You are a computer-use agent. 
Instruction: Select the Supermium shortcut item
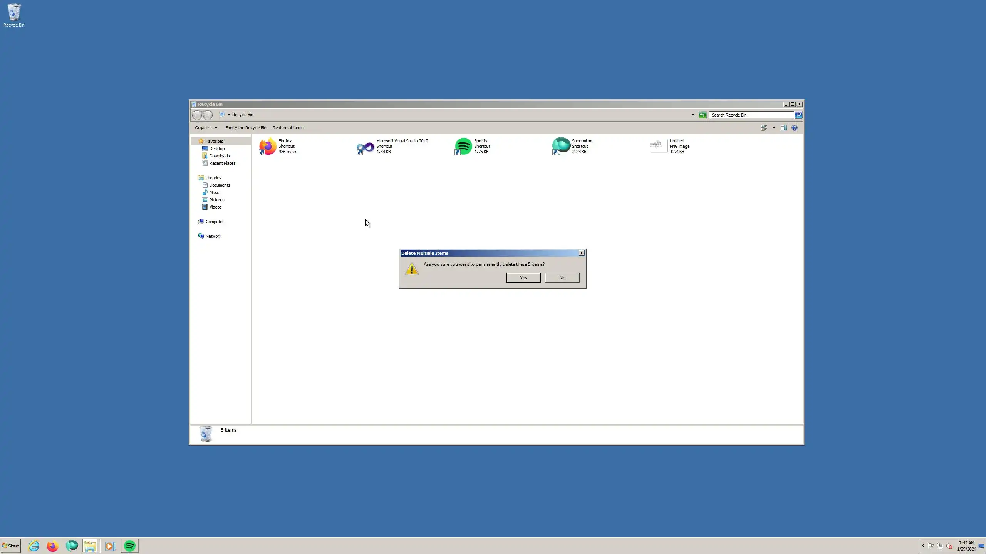(561, 146)
